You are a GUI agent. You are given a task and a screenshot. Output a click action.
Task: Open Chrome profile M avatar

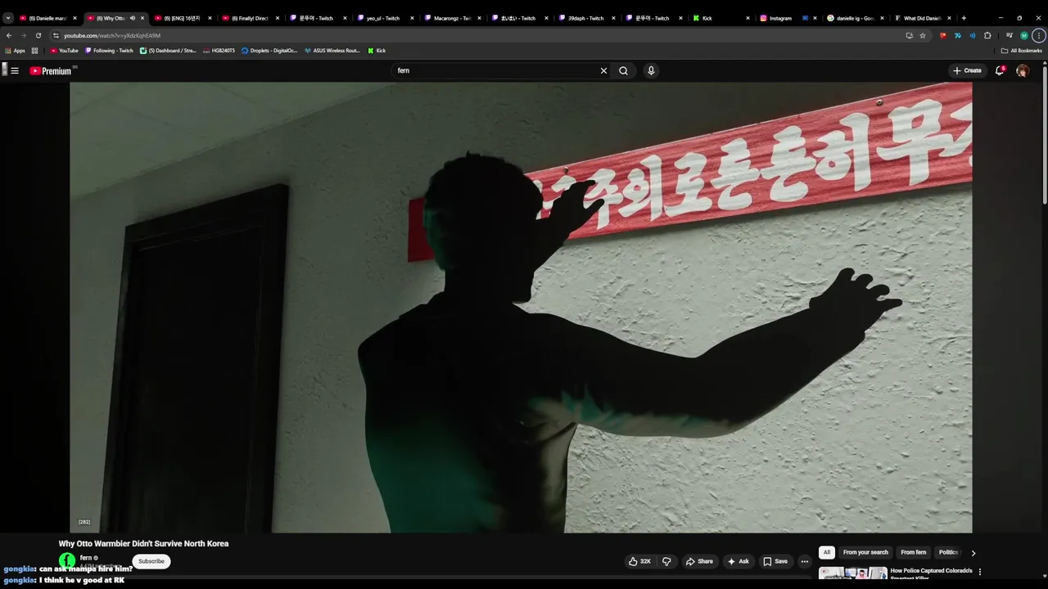(1024, 35)
